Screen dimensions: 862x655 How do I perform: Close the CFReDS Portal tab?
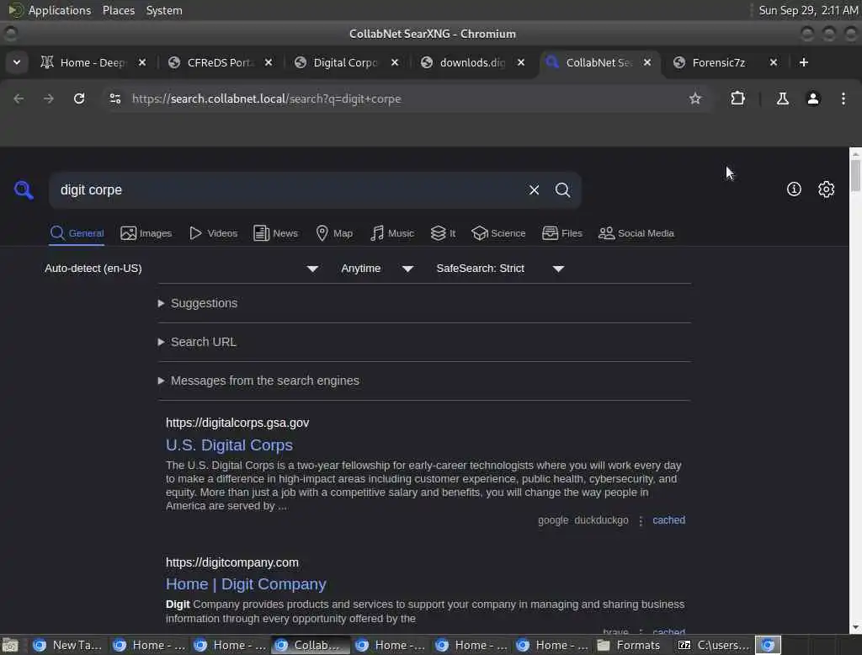point(269,62)
